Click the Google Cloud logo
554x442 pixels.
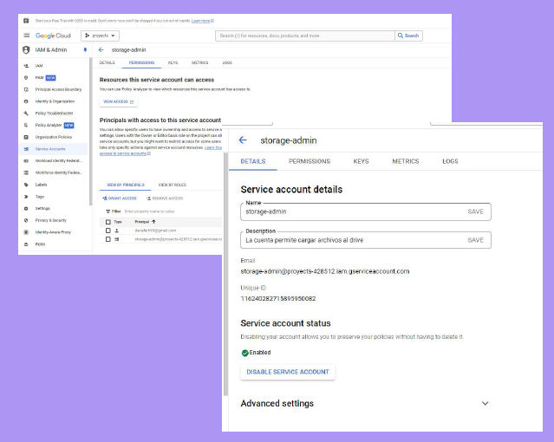click(x=53, y=36)
